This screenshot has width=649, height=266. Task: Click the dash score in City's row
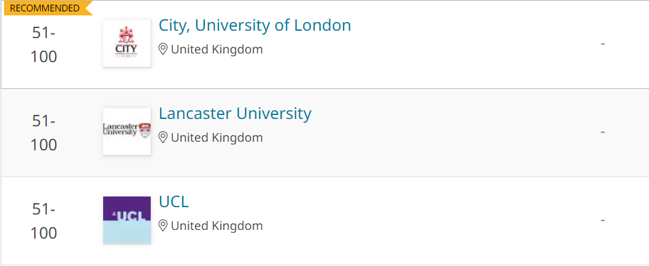603,43
